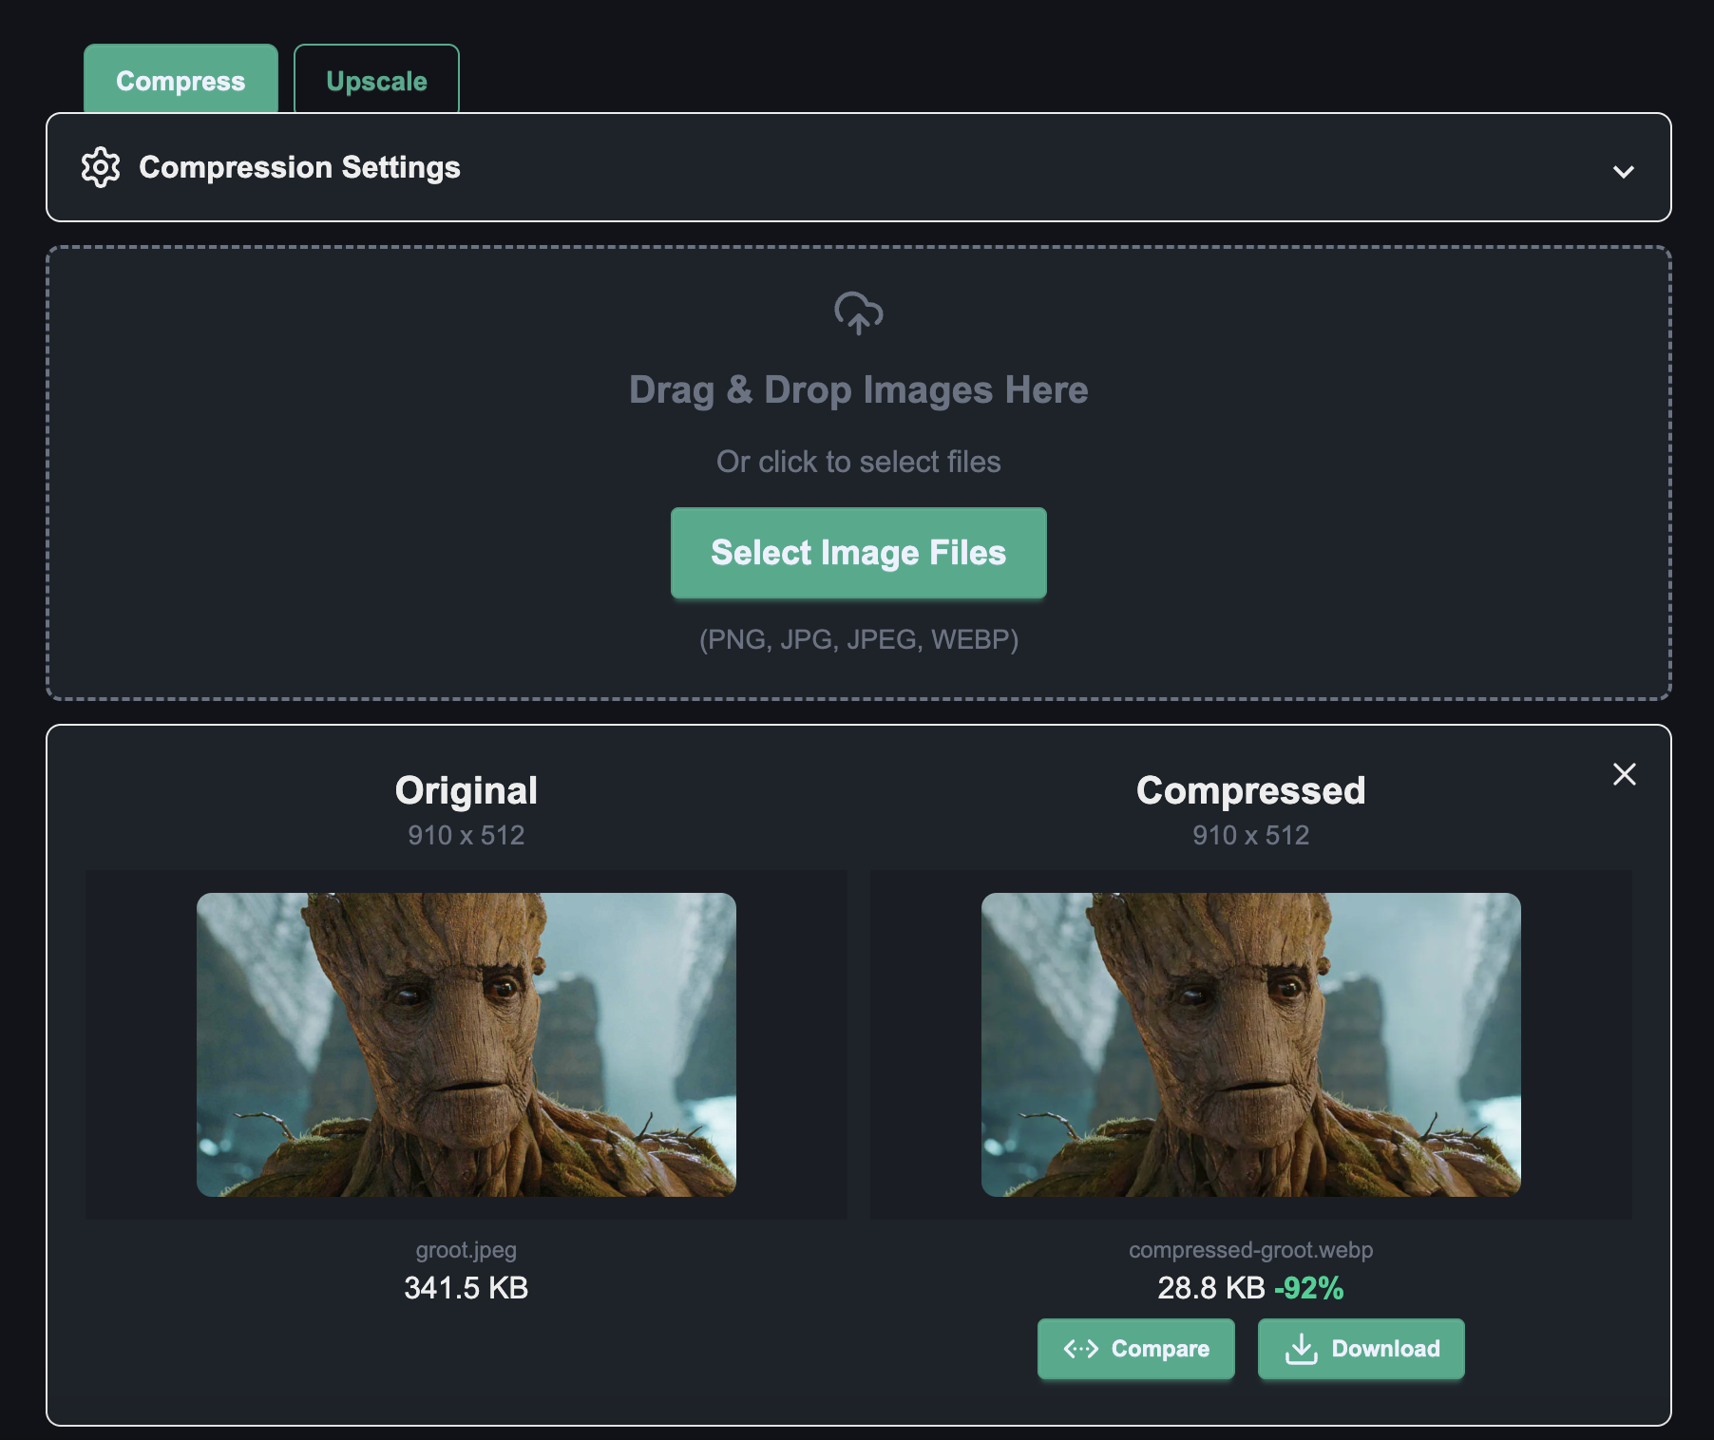Click the compressed-groot.webp file name
The height and width of the screenshot is (1440, 1714).
[1251, 1250]
